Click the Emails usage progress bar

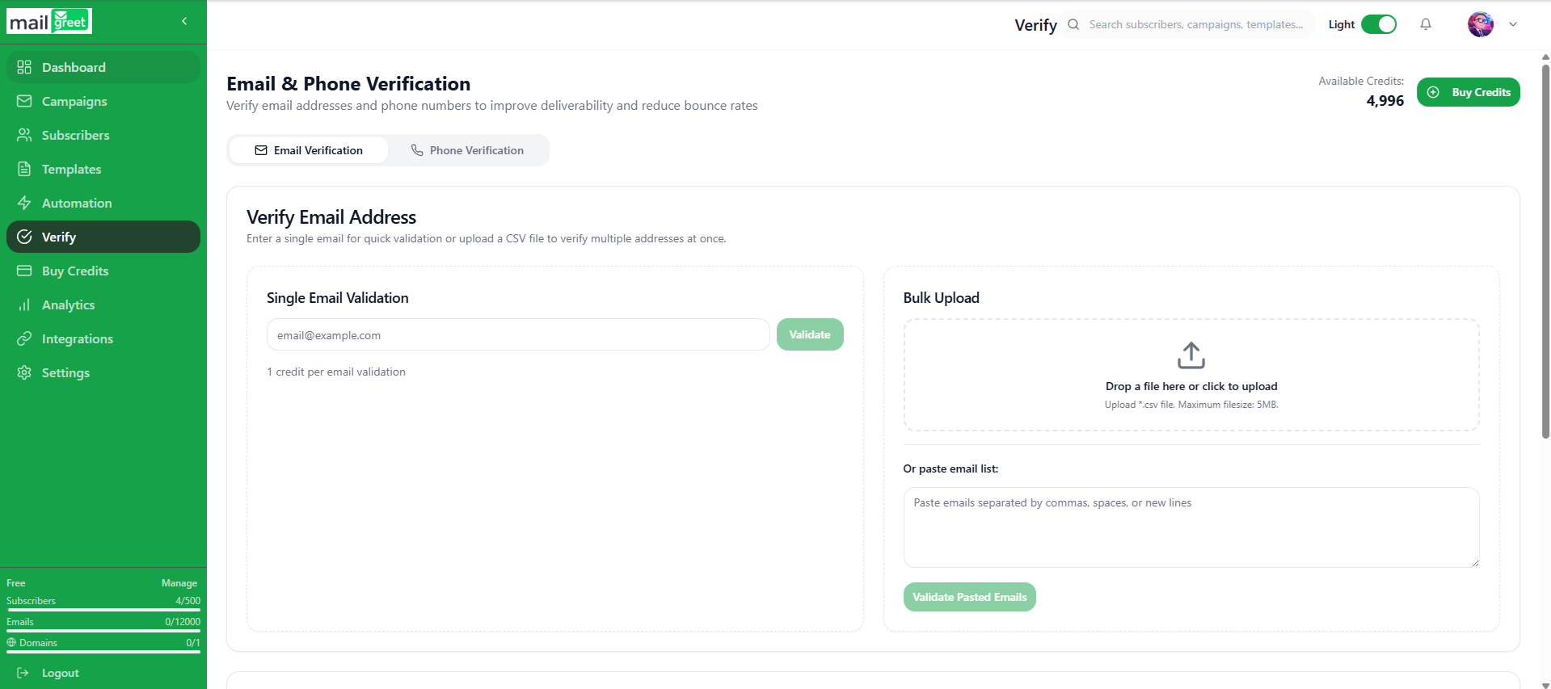(103, 631)
